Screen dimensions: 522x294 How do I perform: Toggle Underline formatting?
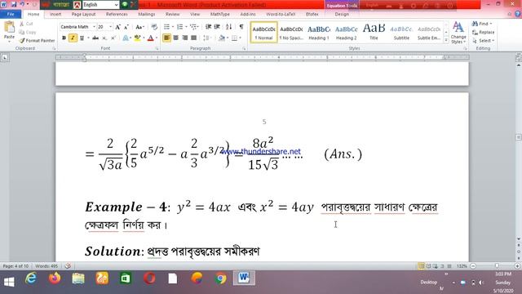pyautogui.click(x=82, y=38)
